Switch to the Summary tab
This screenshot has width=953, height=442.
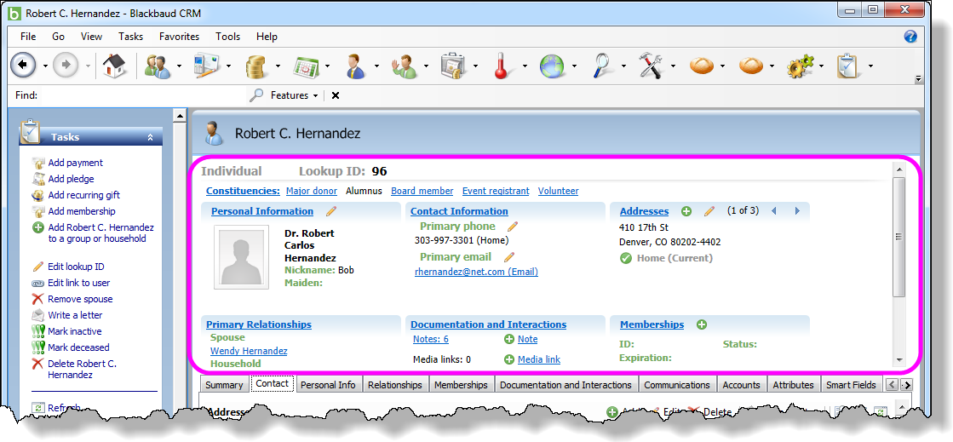click(x=224, y=385)
